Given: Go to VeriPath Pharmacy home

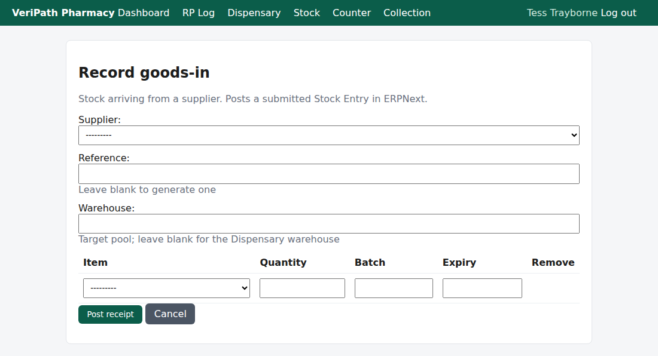Looking at the screenshot, I should tap(63, 13).
